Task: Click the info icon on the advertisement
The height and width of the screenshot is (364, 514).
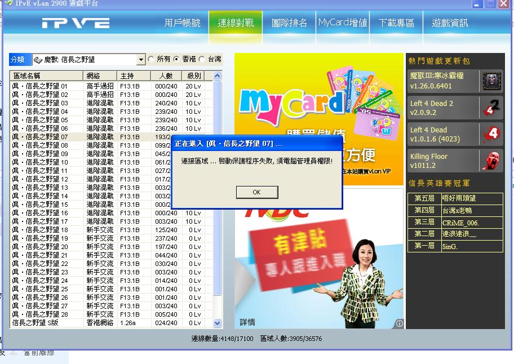Action: pos(399,323)
